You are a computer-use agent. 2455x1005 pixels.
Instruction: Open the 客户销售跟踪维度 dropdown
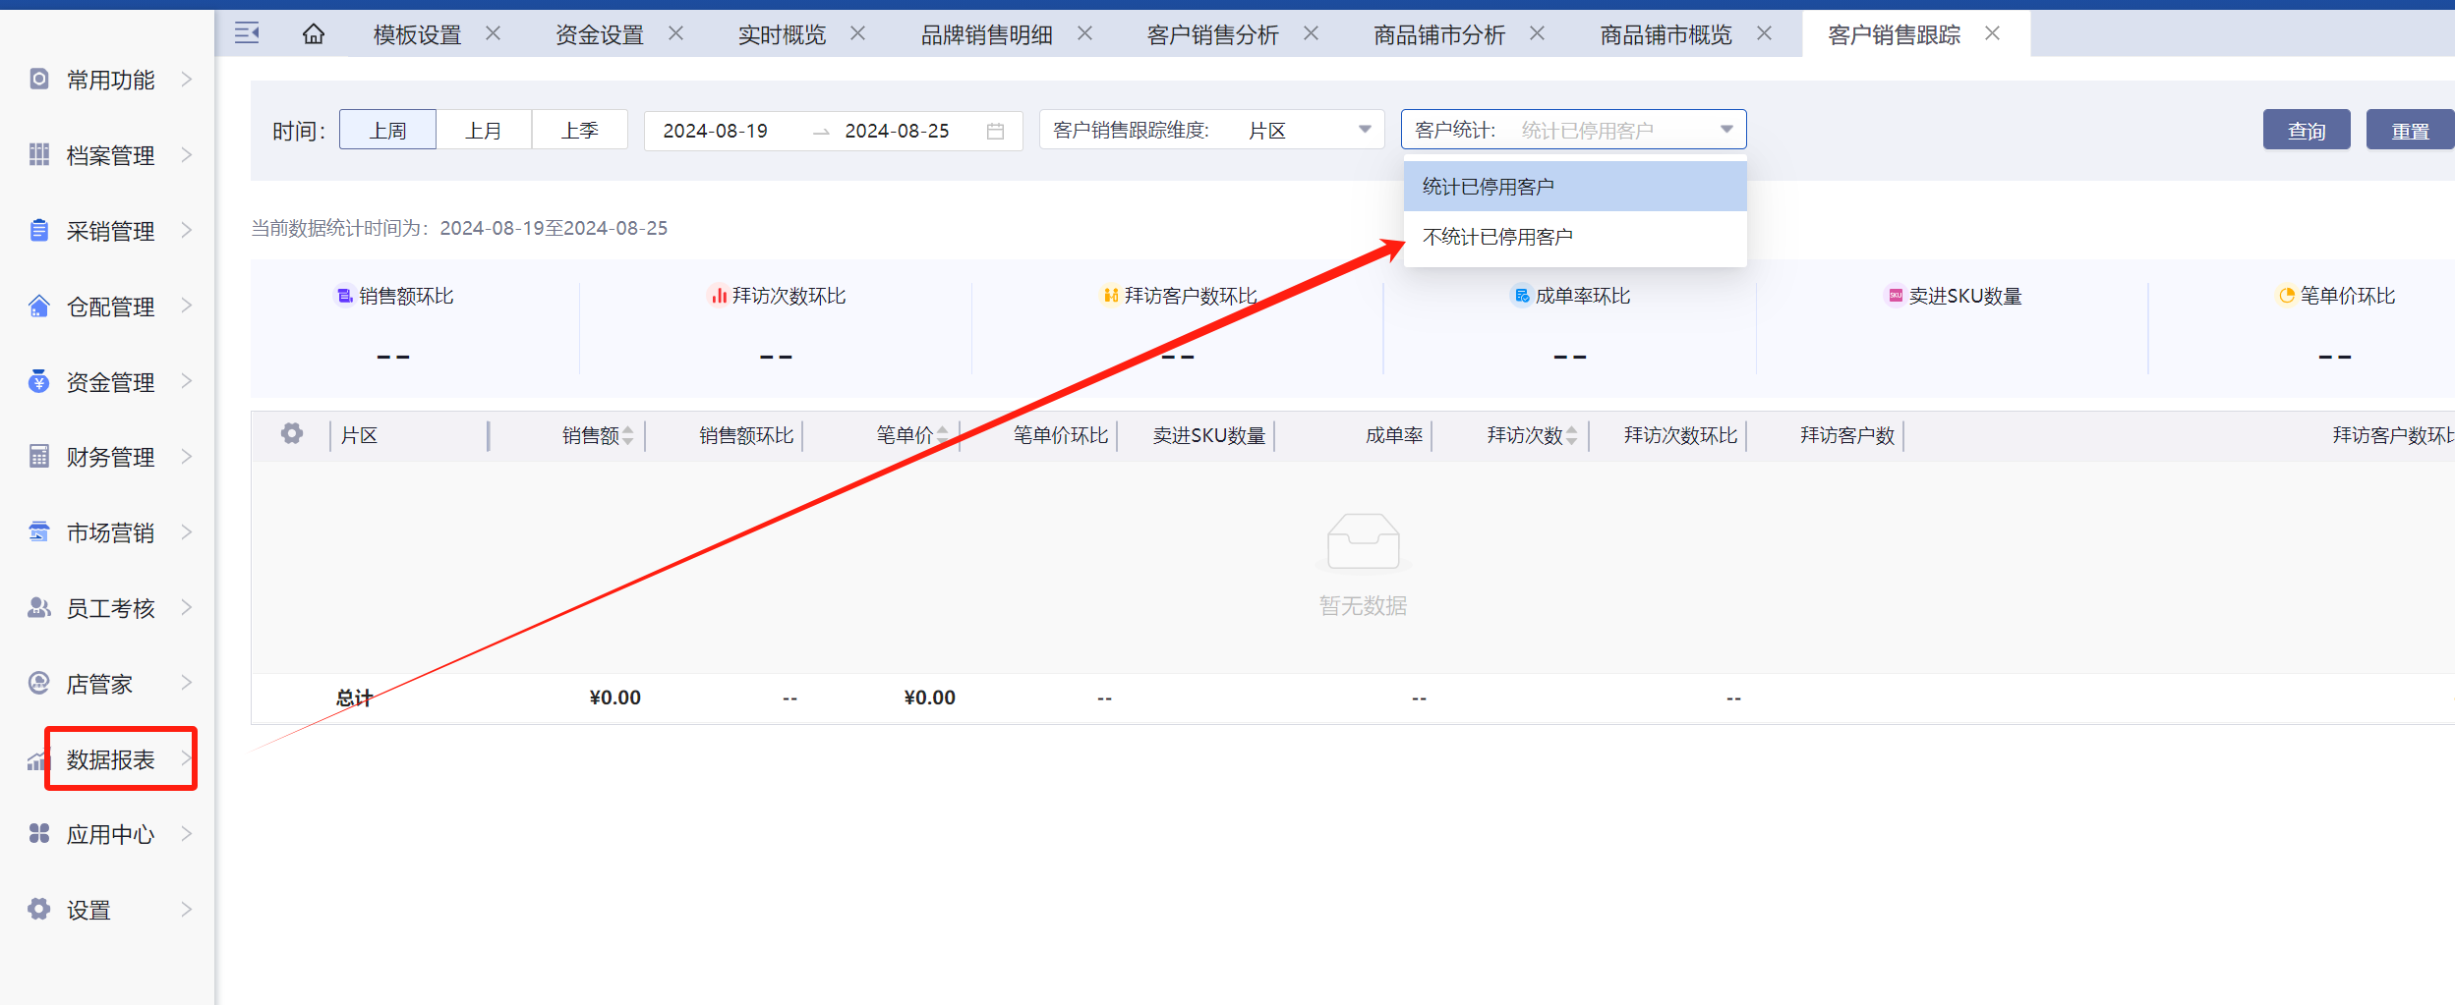[1211, 130]
